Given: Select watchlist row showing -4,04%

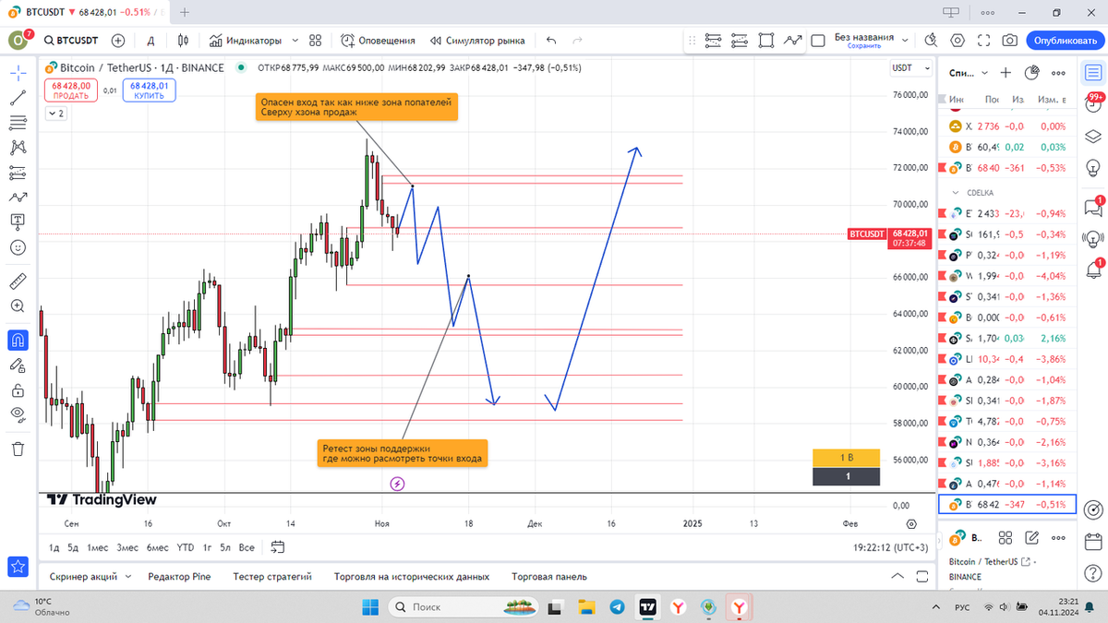Looking at the screenshot, I should point(1006,275).
